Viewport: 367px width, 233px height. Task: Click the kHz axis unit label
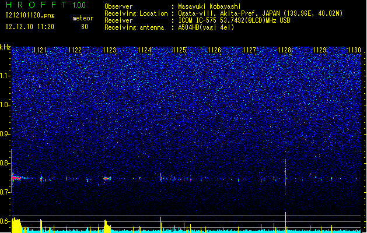[5, 47]
